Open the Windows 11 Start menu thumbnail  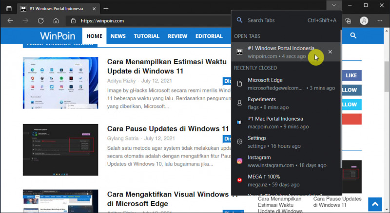60,83
